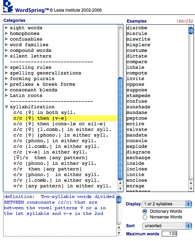Viewport: 195px width, 241px height.
Task: Expand the homophones category
Action: [x=6, y=34]
